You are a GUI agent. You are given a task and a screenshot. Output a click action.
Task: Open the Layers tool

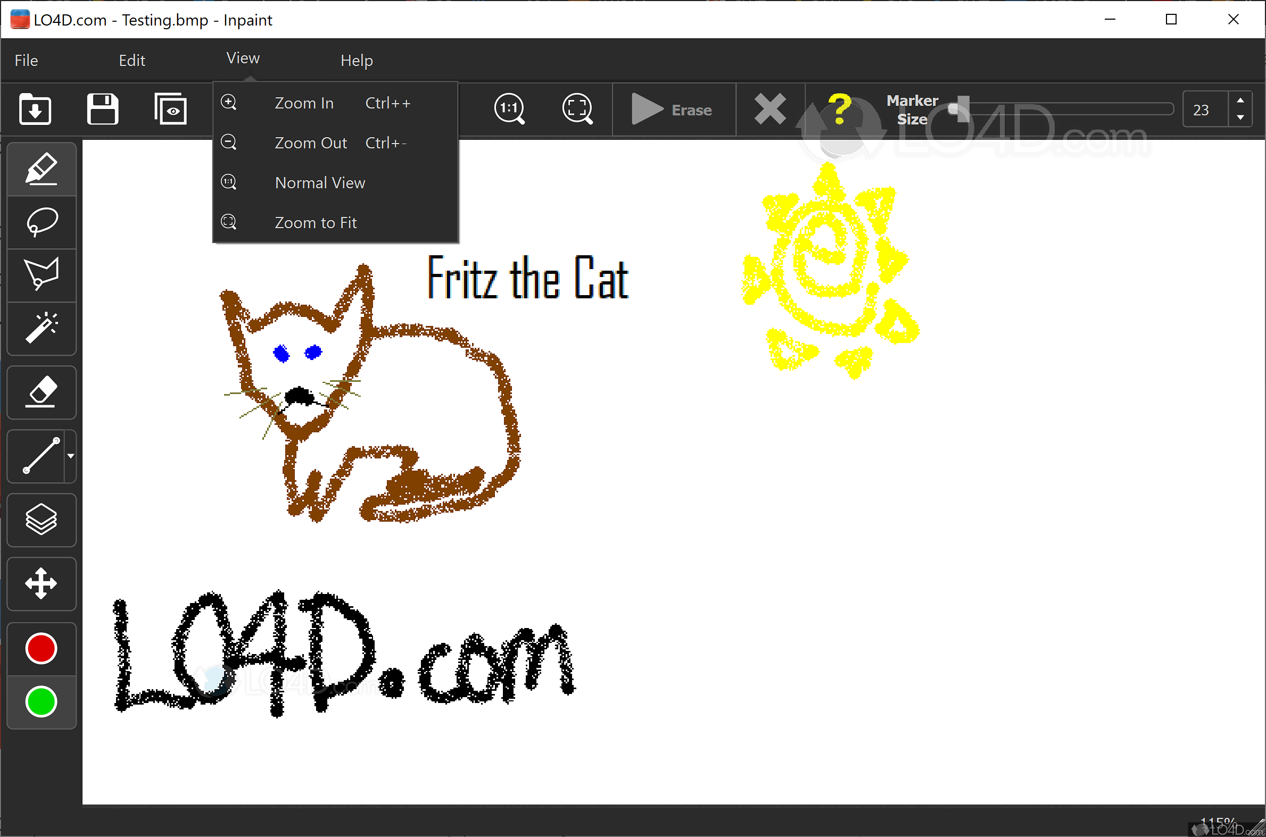pos(41,520)
